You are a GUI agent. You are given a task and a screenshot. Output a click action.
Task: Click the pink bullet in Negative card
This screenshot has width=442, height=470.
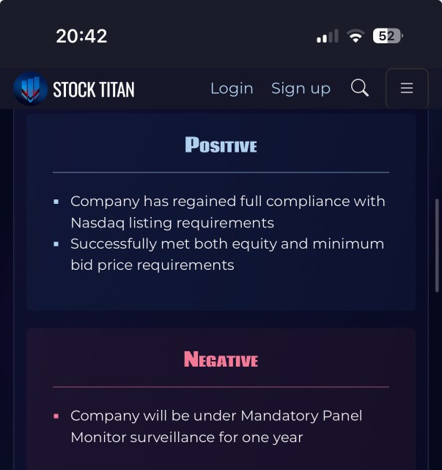tap(56, 416)
